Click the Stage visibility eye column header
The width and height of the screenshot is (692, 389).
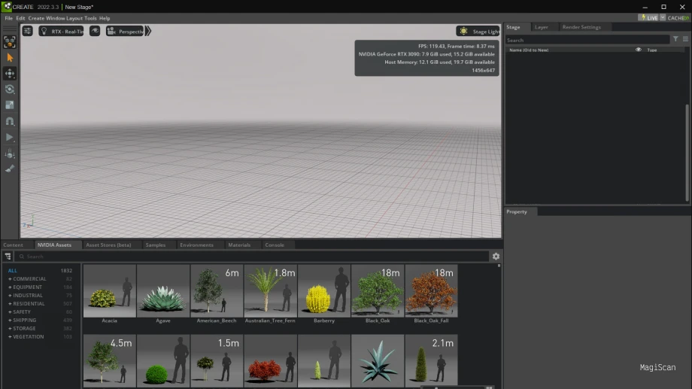click(638, 50)
